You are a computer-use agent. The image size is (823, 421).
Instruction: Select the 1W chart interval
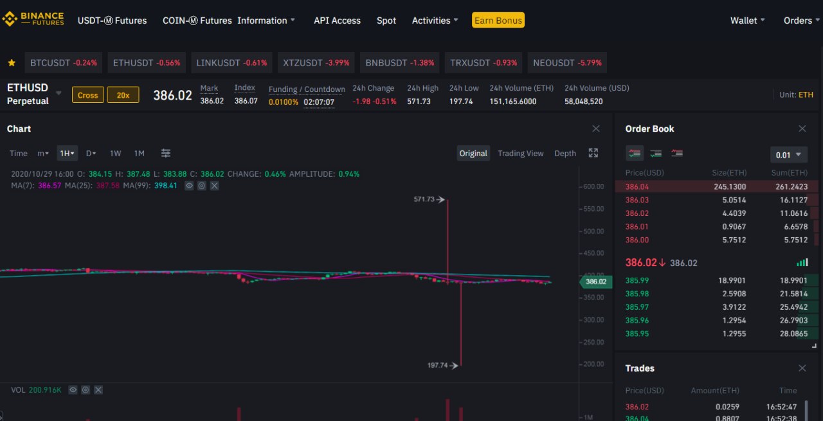point(115,153)
